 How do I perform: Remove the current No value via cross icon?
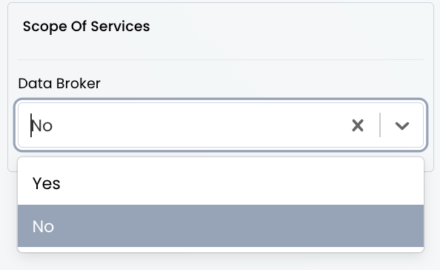click(x=358, y=125)
